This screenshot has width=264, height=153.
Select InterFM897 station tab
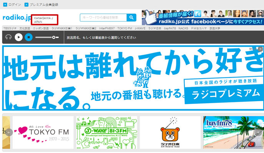point(107,28)
